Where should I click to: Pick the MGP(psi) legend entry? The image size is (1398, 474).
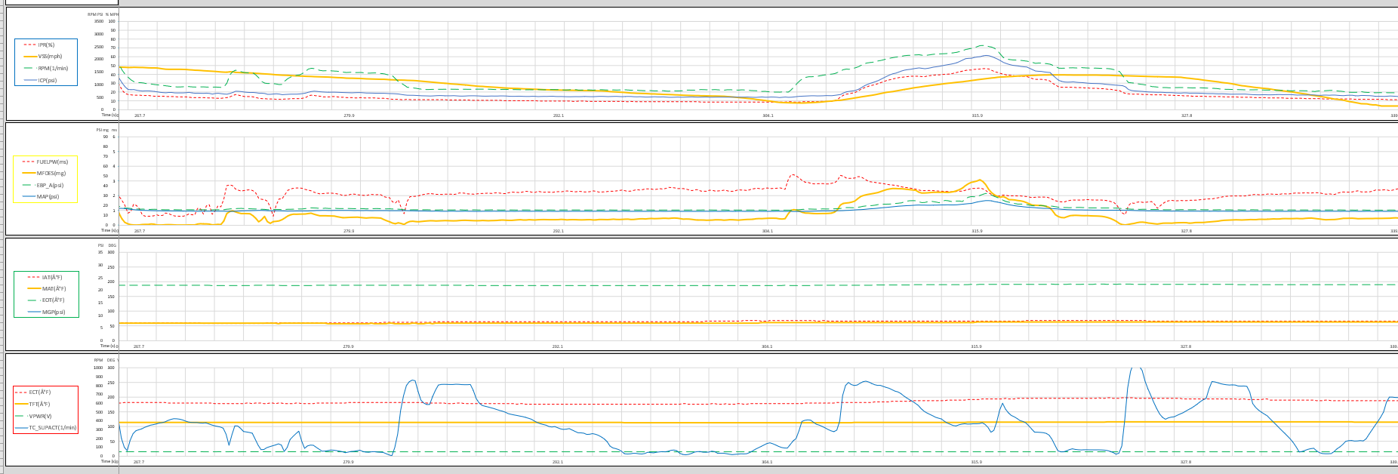pos(54,312)
